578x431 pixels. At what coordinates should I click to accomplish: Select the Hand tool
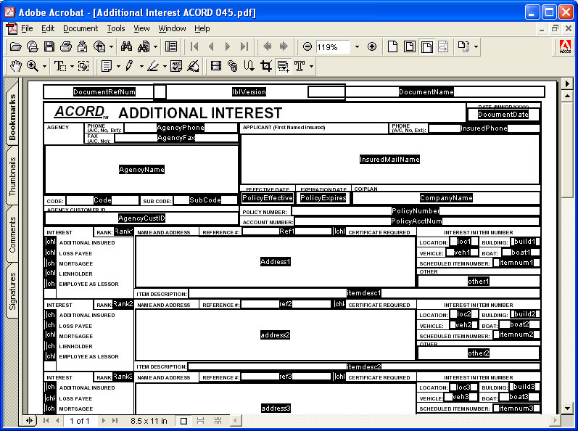click(16, 66)
